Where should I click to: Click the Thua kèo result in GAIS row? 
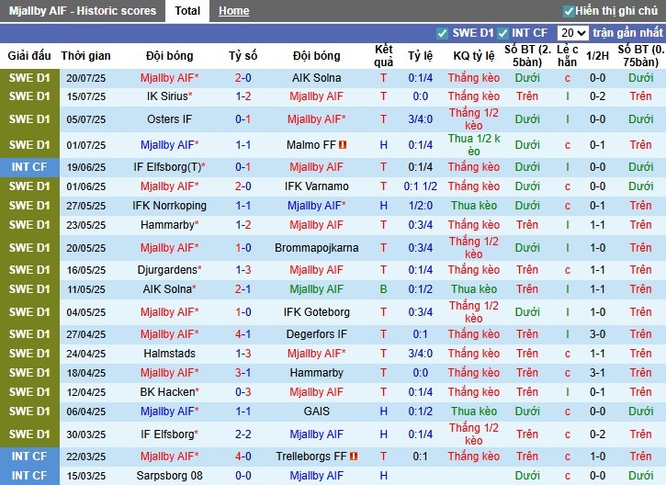474,412
